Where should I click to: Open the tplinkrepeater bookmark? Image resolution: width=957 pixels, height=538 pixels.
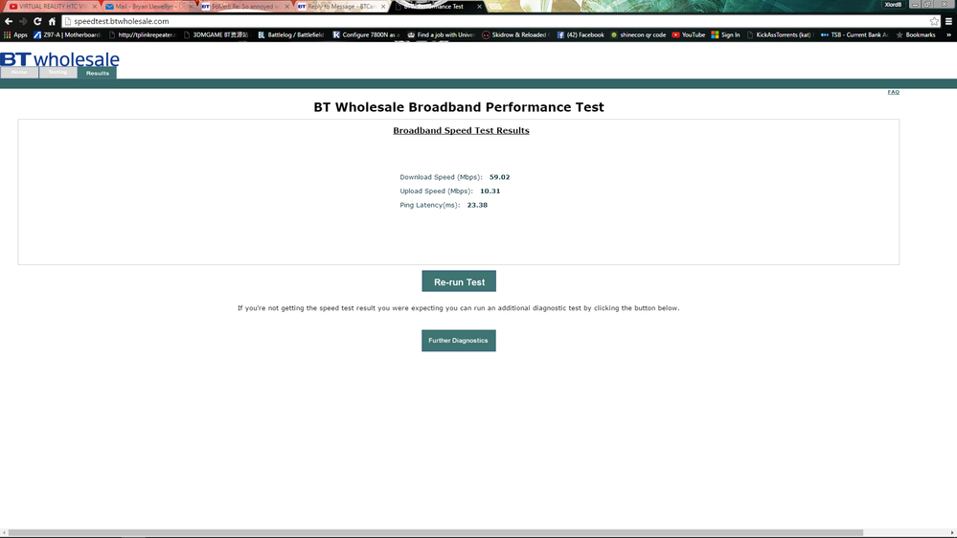(142, 34)
